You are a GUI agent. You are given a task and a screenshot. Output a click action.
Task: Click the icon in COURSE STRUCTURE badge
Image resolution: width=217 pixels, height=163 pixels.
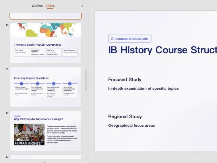click(112, 39)
